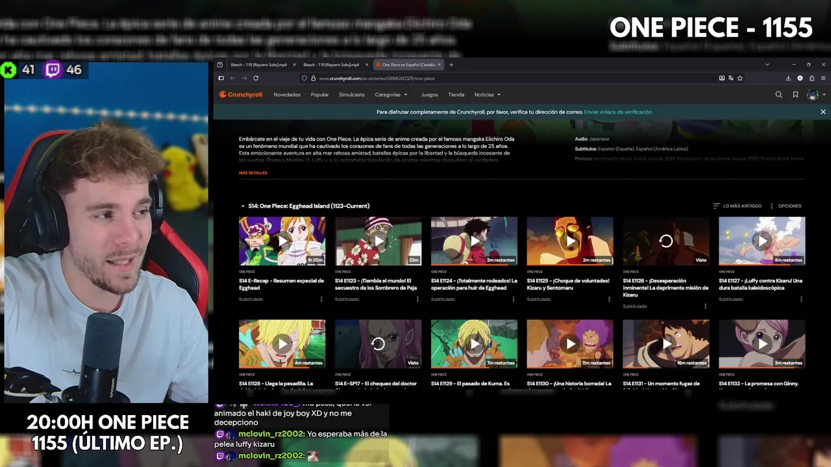Bookmark this page with star icon
The height and width of the screenshot is (467, 831).
tap(740, 78)
